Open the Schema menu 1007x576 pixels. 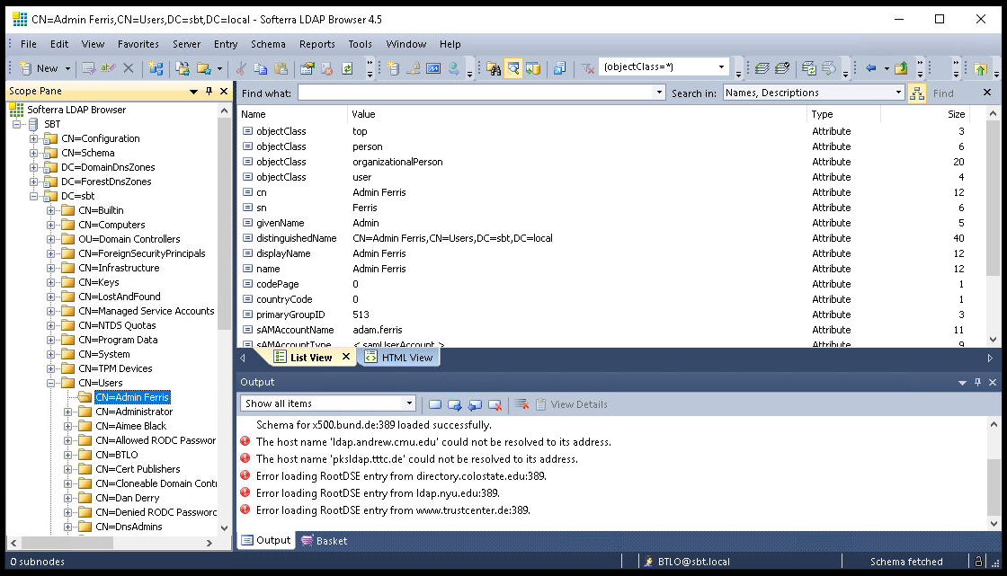tap(268, 44)
